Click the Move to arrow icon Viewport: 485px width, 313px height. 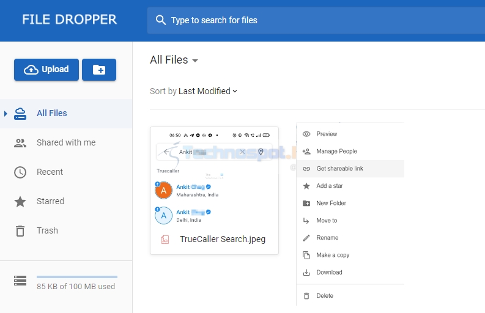[x=306, y=221]
